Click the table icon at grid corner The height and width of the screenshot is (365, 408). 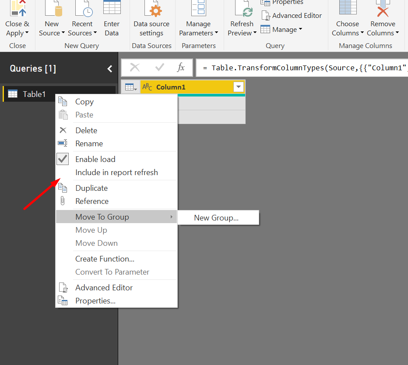tap(130, 87)
